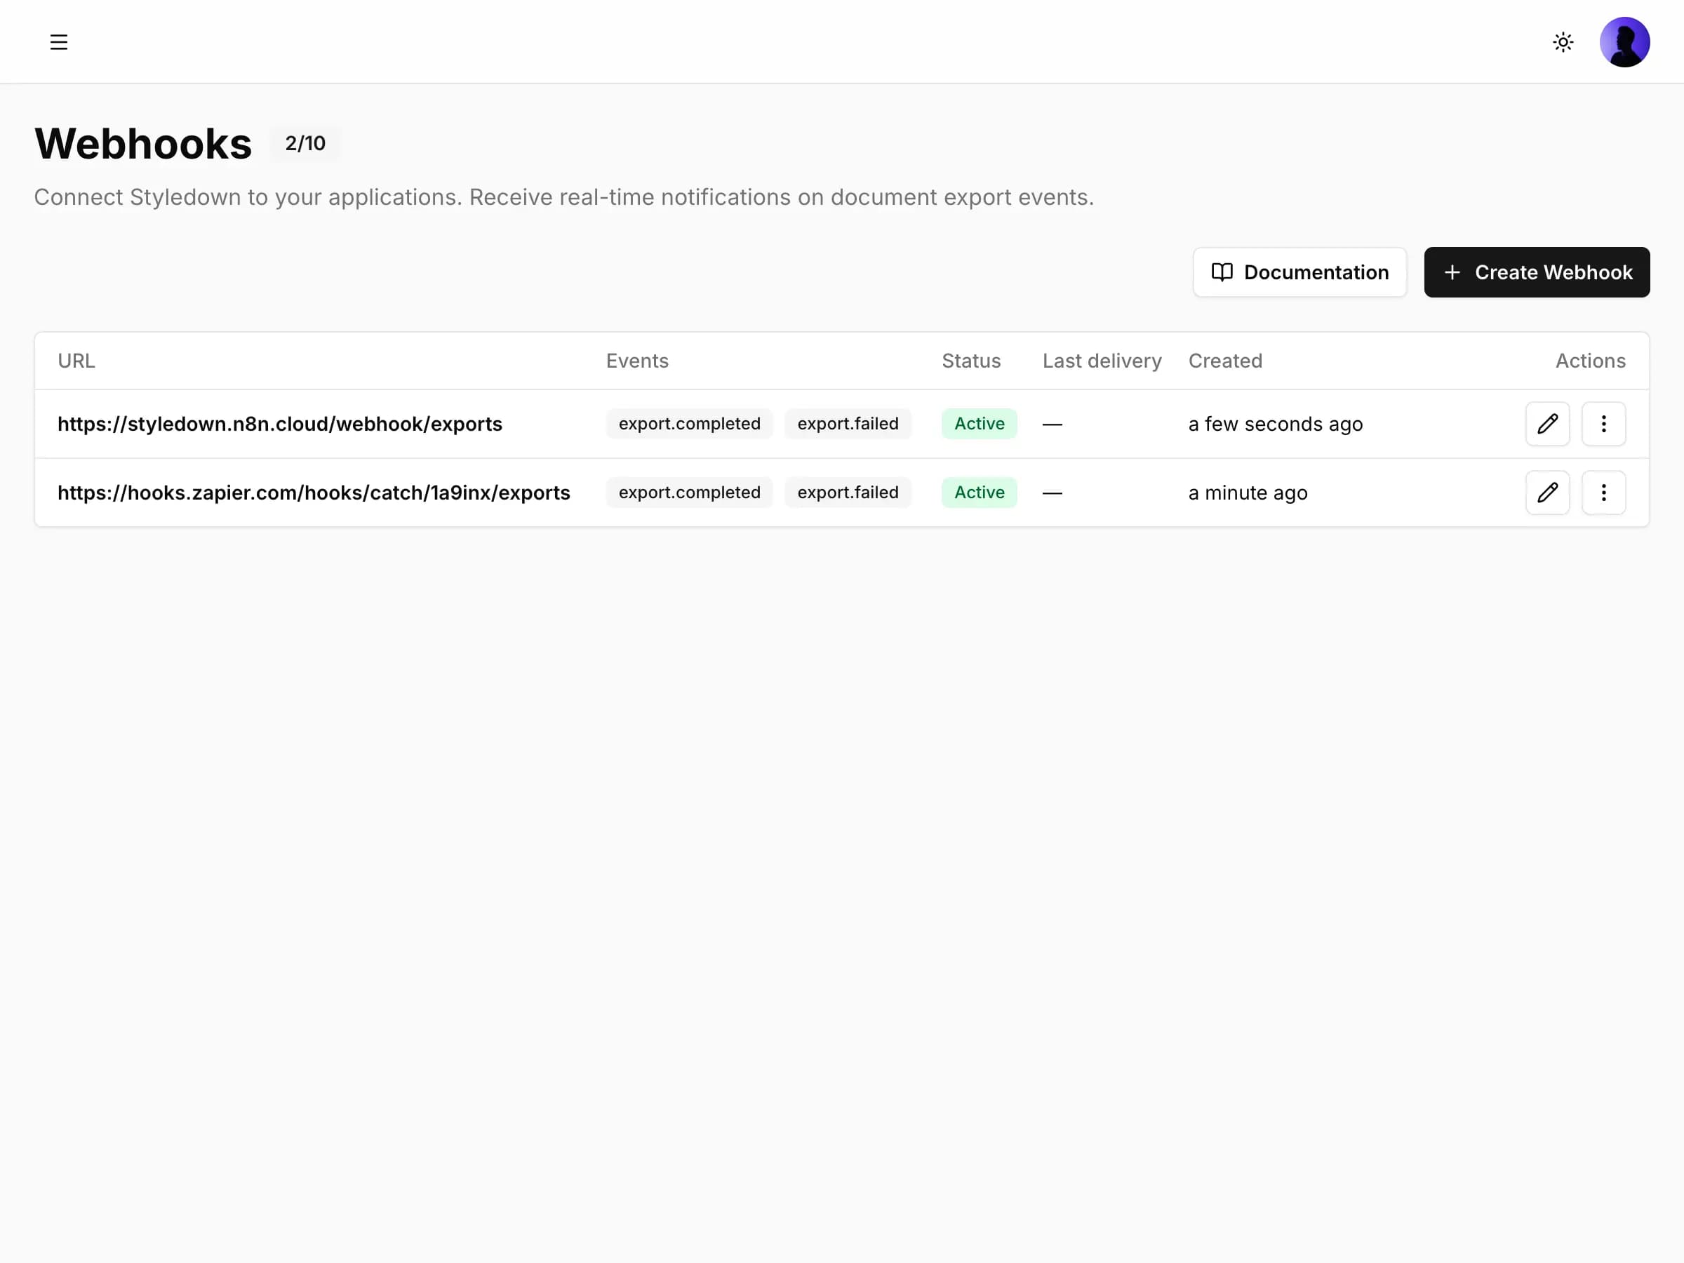Image resolution: width=1684 pixels, height=1263 pixels.
Task: Open the styledown.n8n.cloud webhook URL
Action: pos(279,424)
